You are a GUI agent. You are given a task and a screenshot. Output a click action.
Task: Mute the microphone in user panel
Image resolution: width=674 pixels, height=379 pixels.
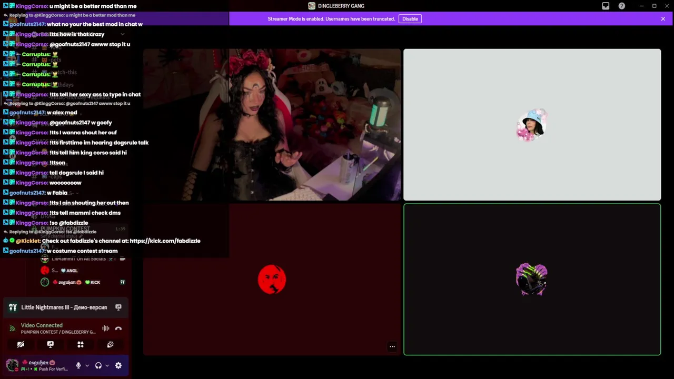78,365
